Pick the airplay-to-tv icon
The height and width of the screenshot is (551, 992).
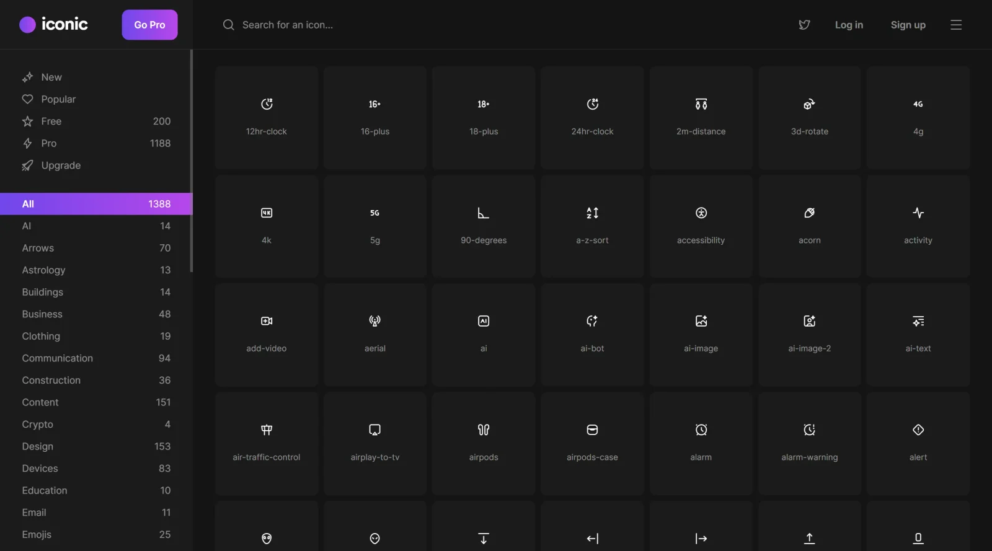pyautogui.click(x=375, y=443)
